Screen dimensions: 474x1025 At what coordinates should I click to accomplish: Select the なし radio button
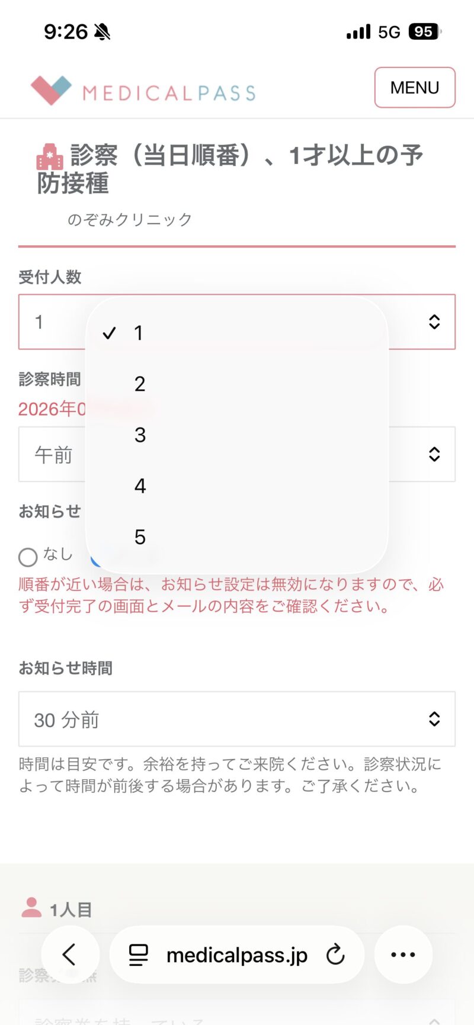(x=28, y=557)
